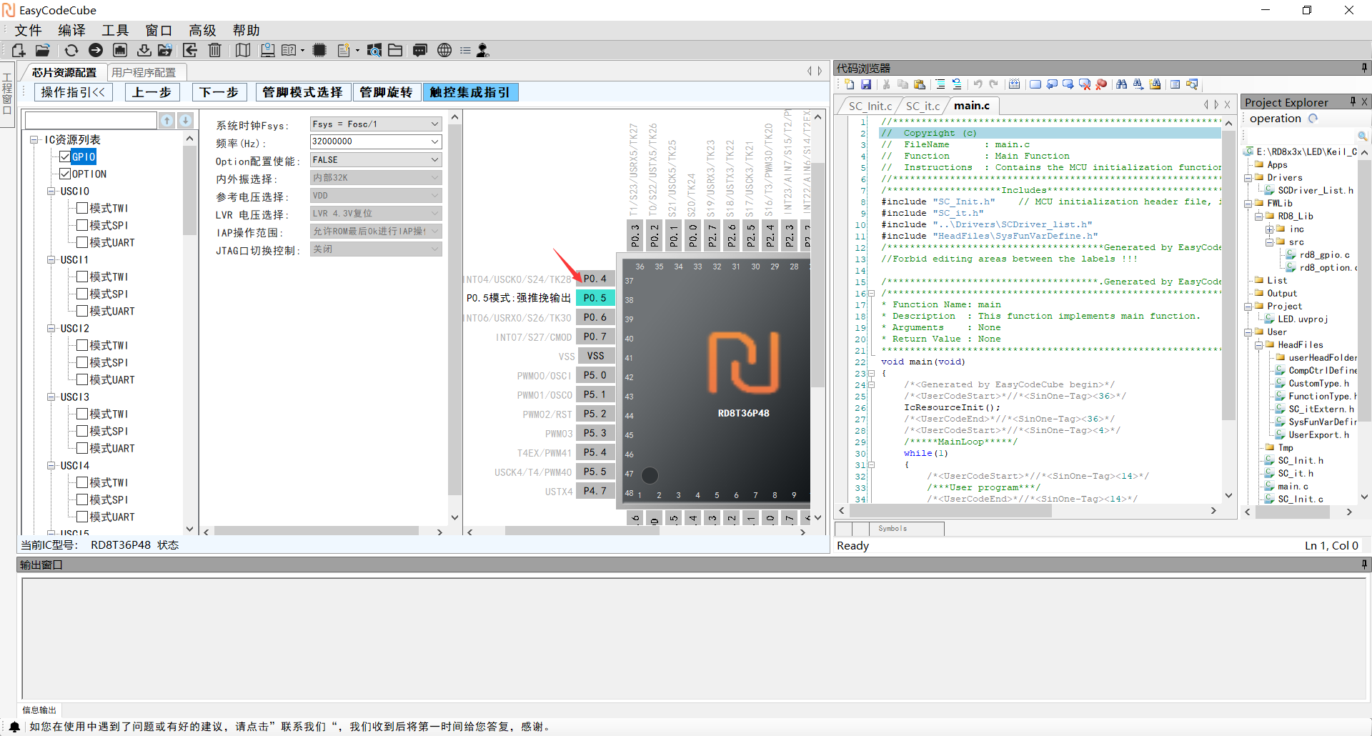Click the cut scissors icon in code browser
This screenshot has height=736, width=1372.
[x=886, y=84]
